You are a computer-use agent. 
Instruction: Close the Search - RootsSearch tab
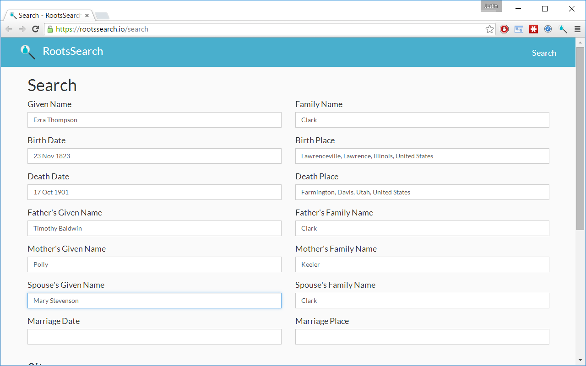point(87,16)
